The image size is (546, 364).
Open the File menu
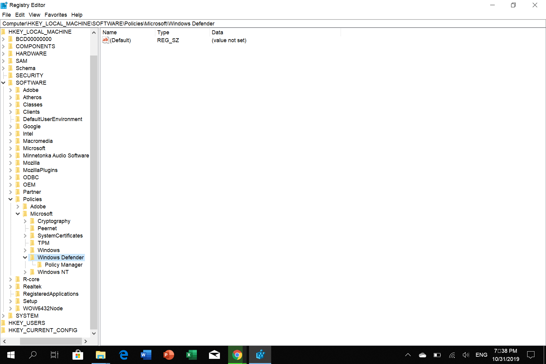point(6,15)
